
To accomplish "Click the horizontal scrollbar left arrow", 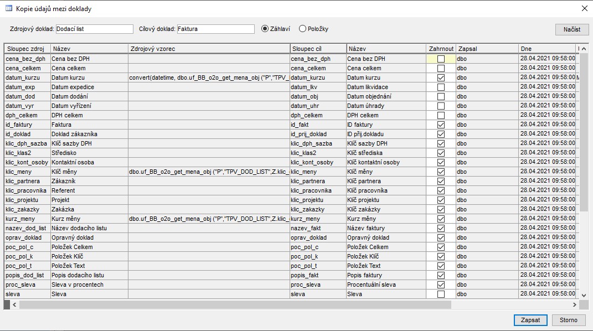I will click(14, 304).
